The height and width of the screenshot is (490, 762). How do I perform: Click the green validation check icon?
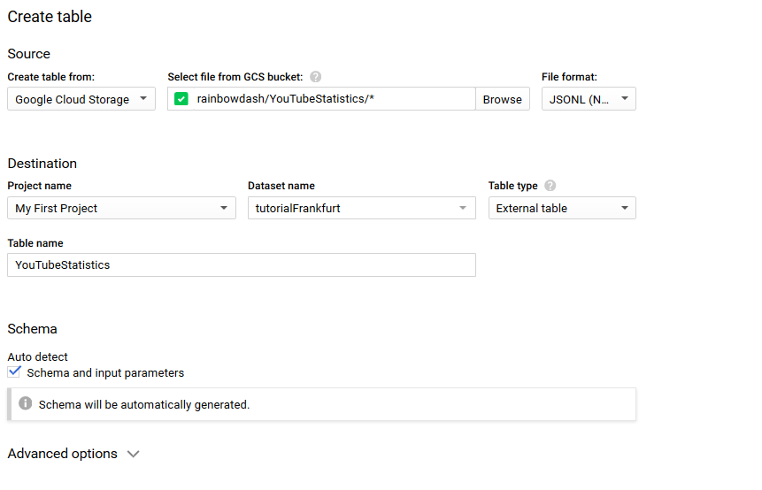click(181, 99)
